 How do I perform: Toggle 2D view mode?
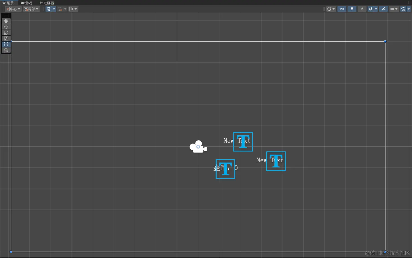point(342,9)
